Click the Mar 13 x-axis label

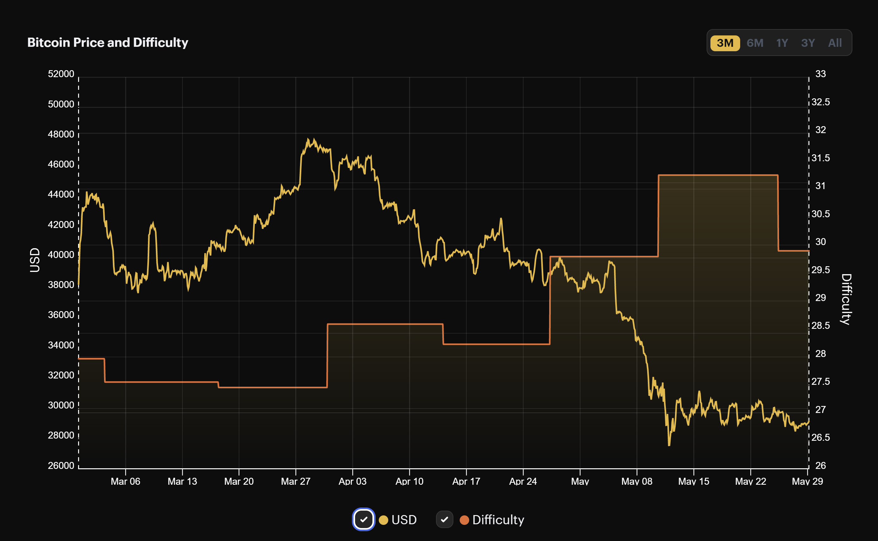click(x=182, y=481)
